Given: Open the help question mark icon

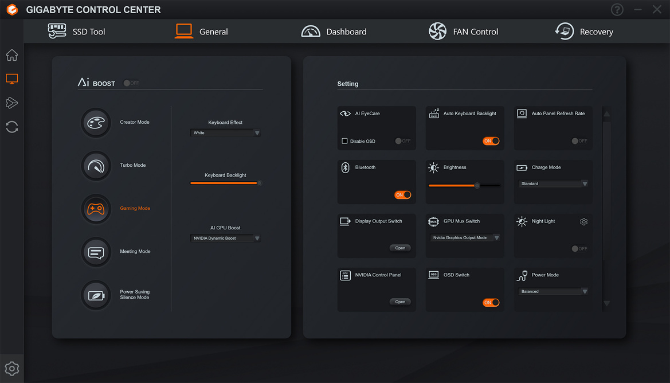Looking at the screenshot, I should pos(617,9).
